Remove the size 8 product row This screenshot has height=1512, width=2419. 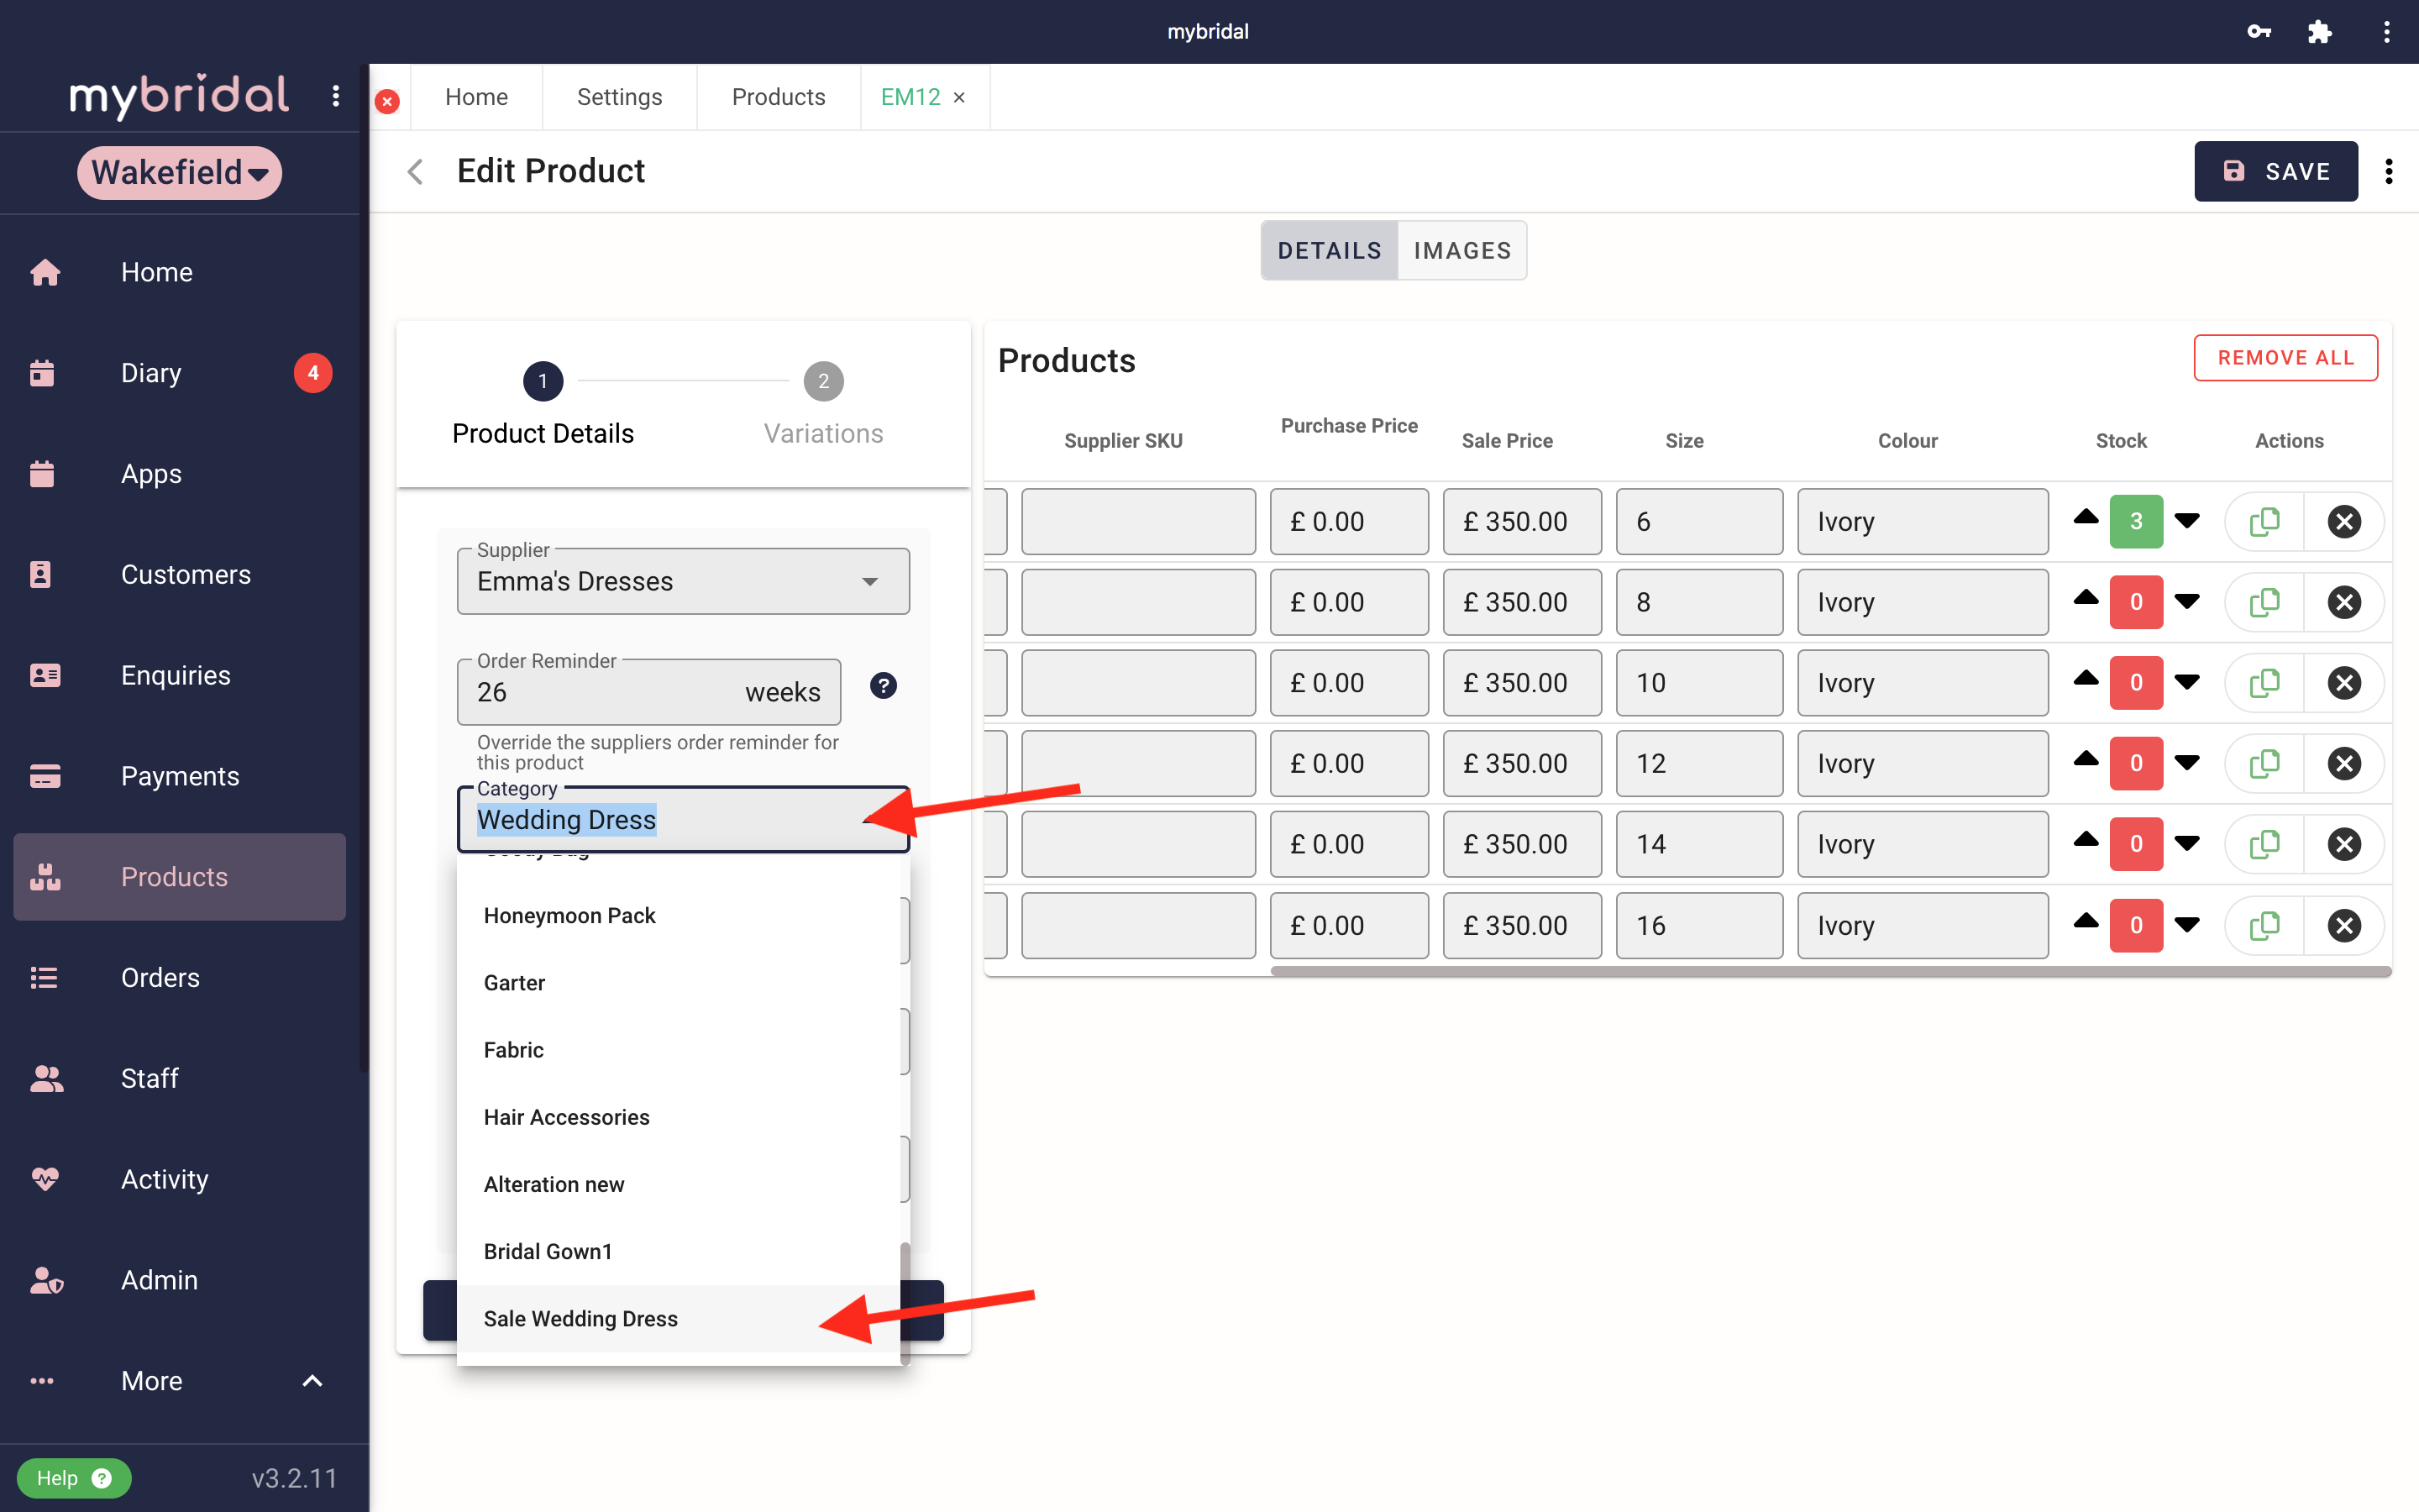2343,602
